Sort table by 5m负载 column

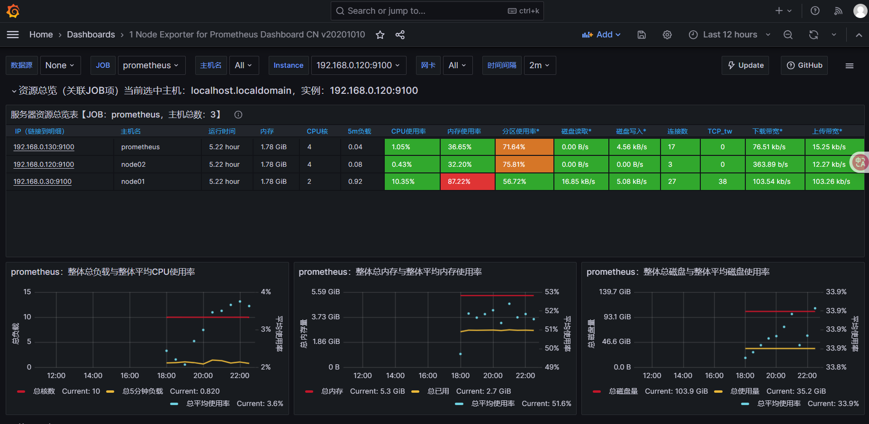click(x=359, y=131)
